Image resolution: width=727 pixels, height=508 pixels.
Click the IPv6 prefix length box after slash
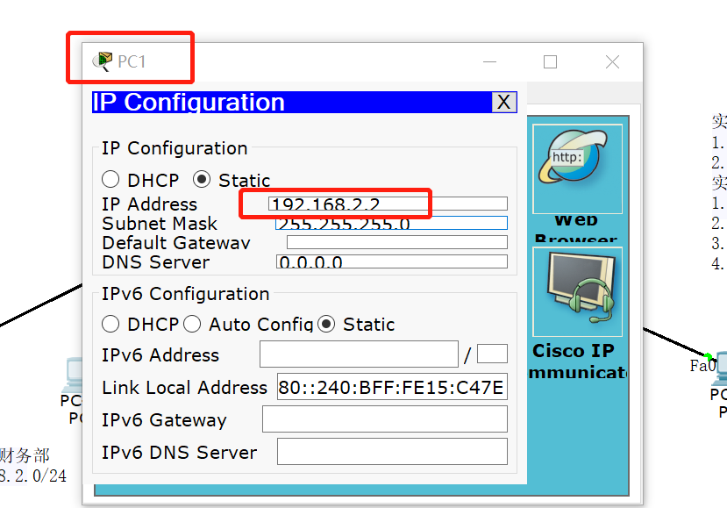(492, 354)
